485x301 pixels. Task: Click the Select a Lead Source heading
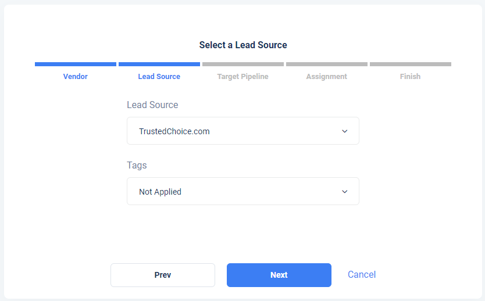click(243, 45)
